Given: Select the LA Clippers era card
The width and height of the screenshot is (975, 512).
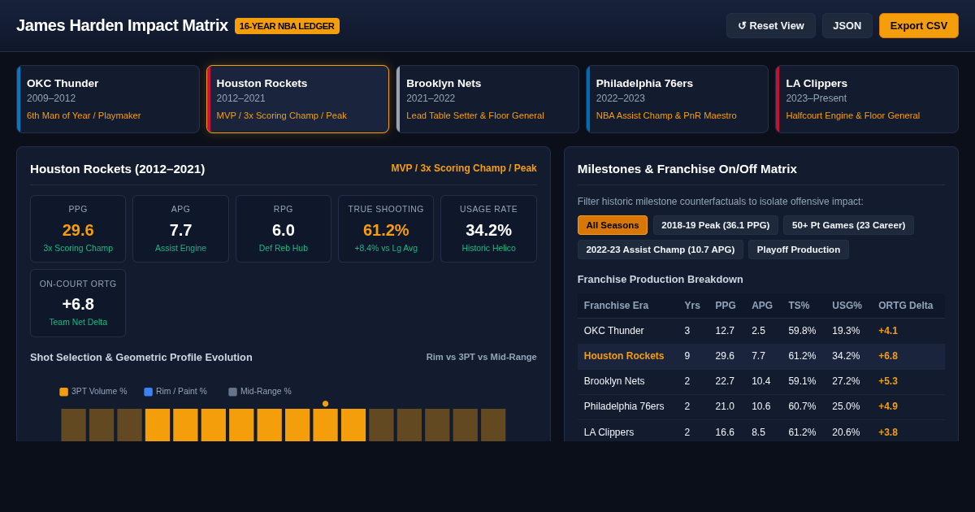Looking at the screenshot, I should pos(867,99).
